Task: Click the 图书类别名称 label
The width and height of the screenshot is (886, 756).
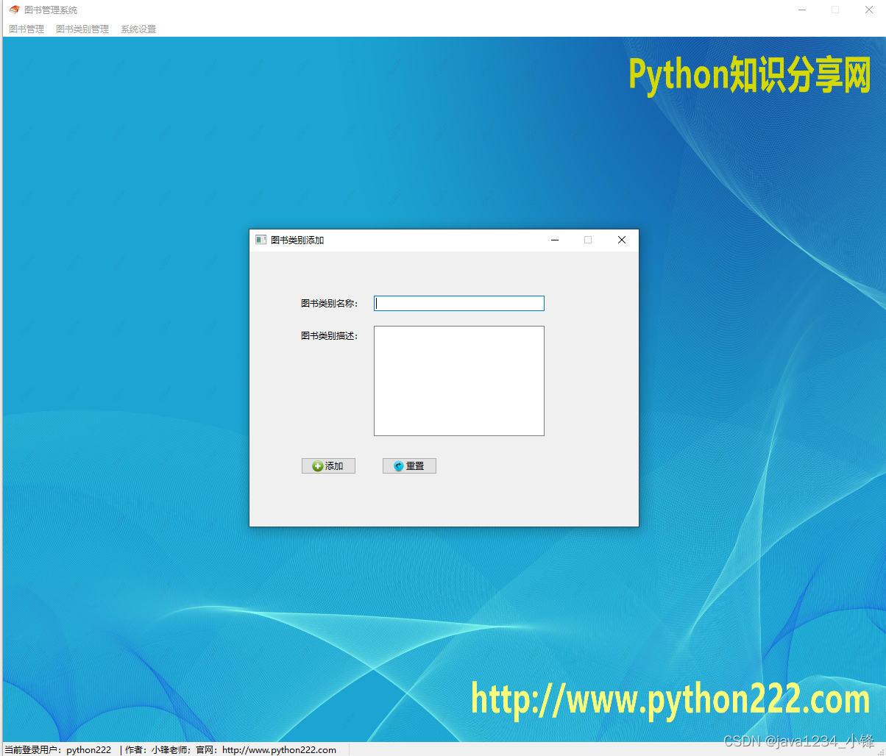Action: (x=329, y=303)
